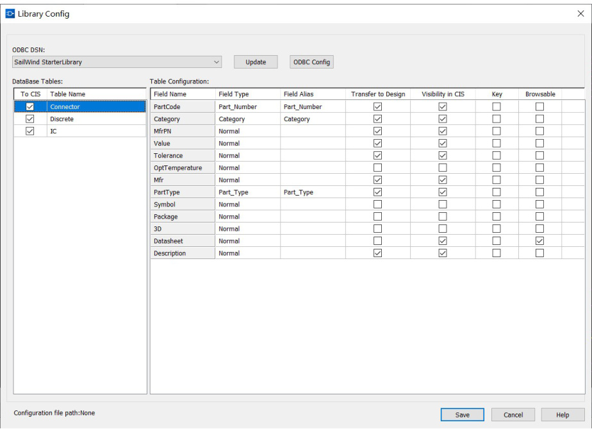Click the Update button
The height and width of the screenshot is (429, 592).
(256, 62)
